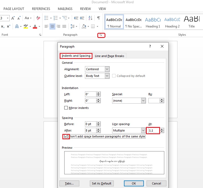The height and width of the screenshot is (188, 203).
Task: Click the Shading paint bucket icon
Action: click(x=84, y=26)
